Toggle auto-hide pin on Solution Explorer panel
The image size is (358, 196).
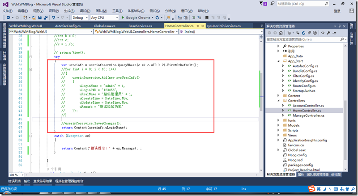point(340,26)
